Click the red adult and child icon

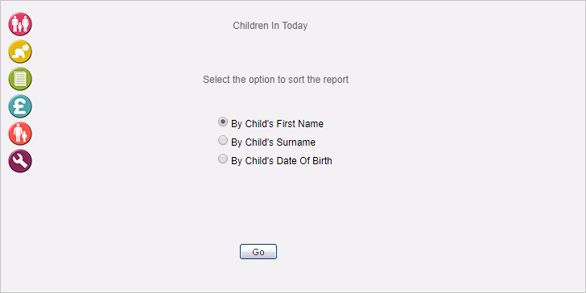(x=20, y=134)
